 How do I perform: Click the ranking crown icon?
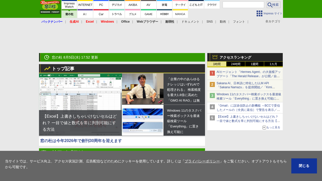(x=215, y=57)
